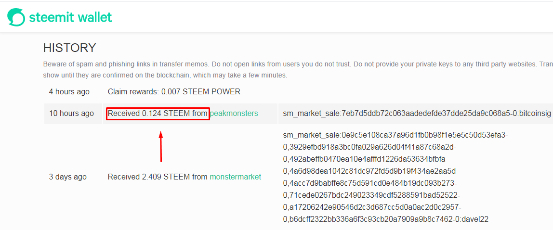This screenshot has width=553, height=230.
Task: Select the Claim rewards 0.007 STEEM POWER entry
Action: (x=174, y=91)
